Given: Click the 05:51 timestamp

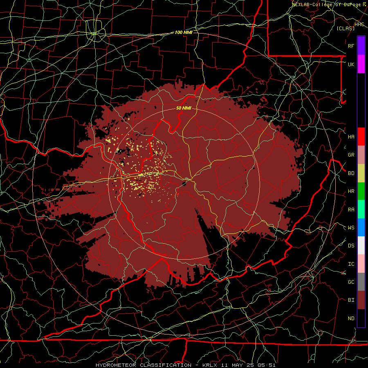Looking at the screenshot, I should (267, 365).
